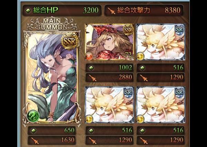Click the 総合攻撃力 total attack panel

point(144,10)
